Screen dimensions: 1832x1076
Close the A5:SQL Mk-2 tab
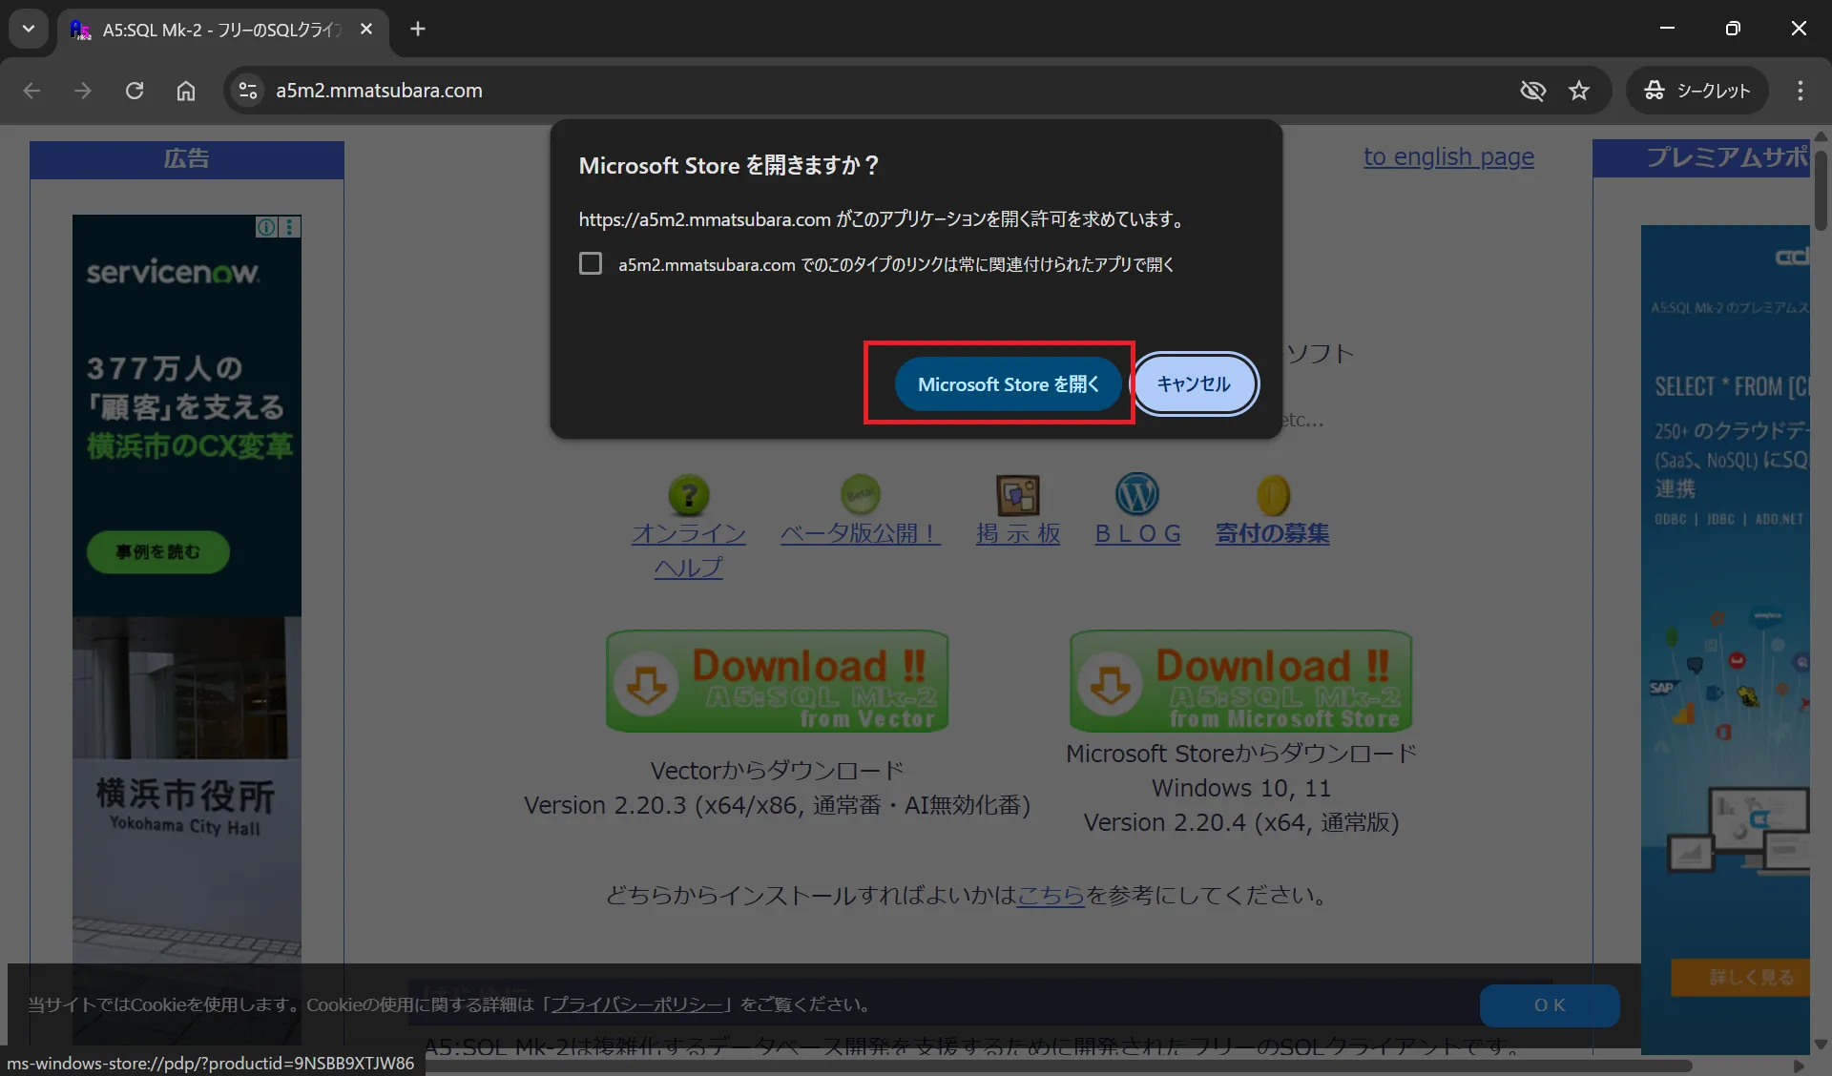(365, 30)
